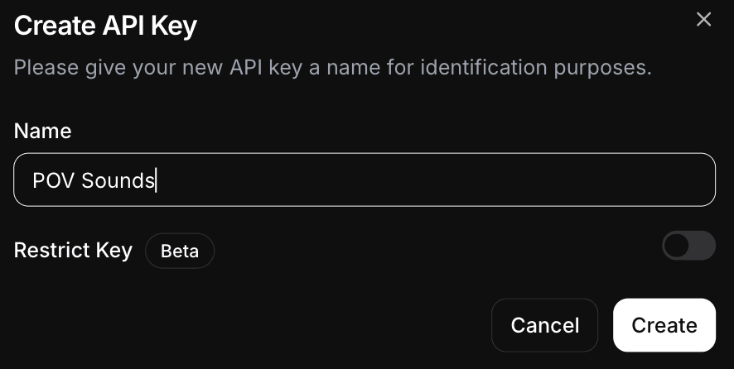Place cursor in "POV Sounds" text
The height and width of the screenshot is (369, 734).
pyautogui.click(x=94, y=180)
